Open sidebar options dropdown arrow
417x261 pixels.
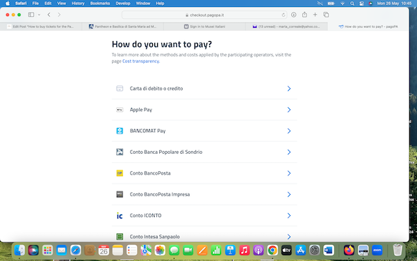39,15
